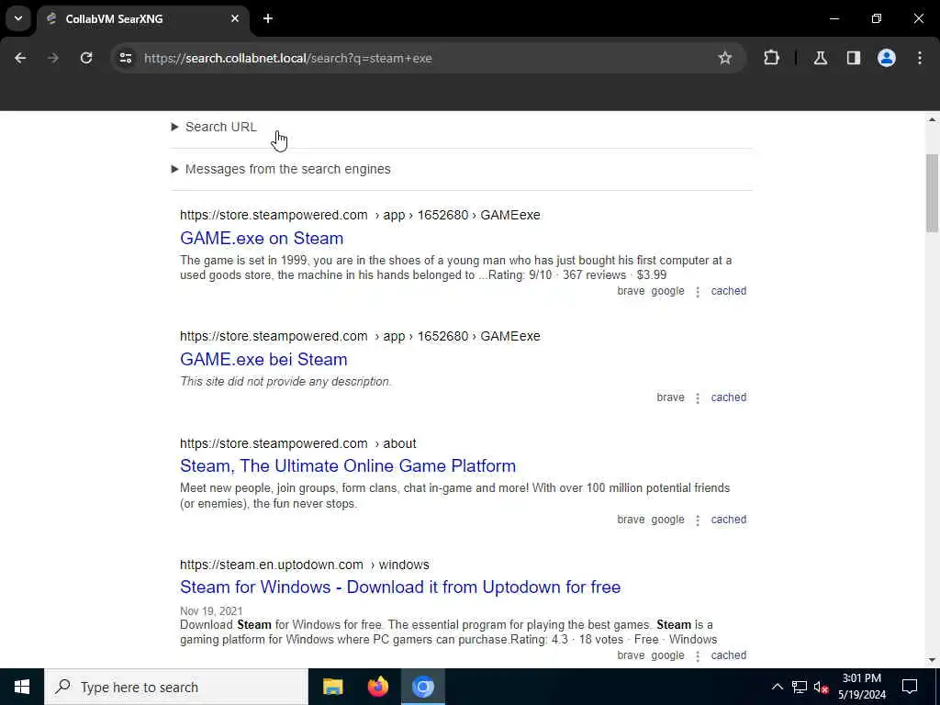Open the Chrome profile avatar

point(887,58)
